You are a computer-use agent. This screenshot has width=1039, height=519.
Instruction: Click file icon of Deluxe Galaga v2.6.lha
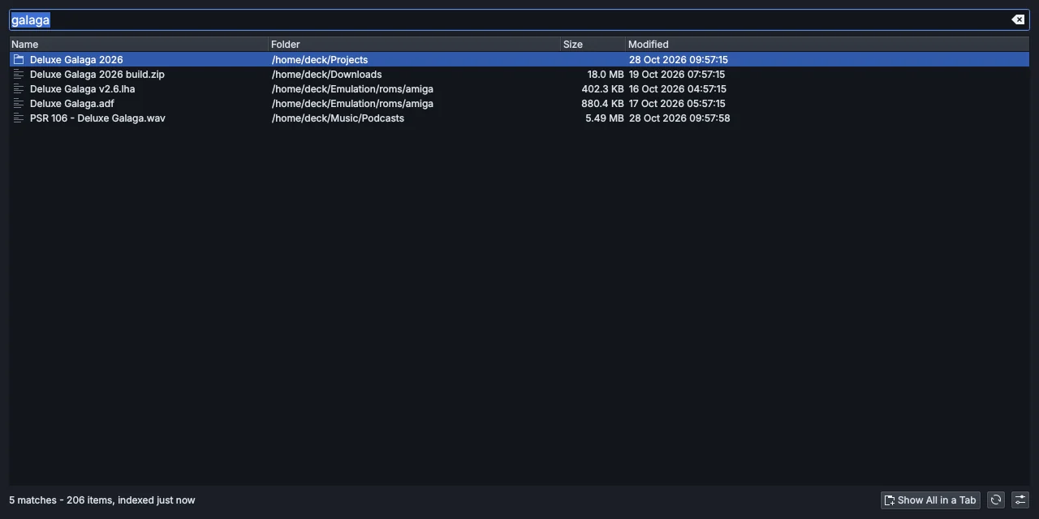pyautogui.click(x=19, y=88)
